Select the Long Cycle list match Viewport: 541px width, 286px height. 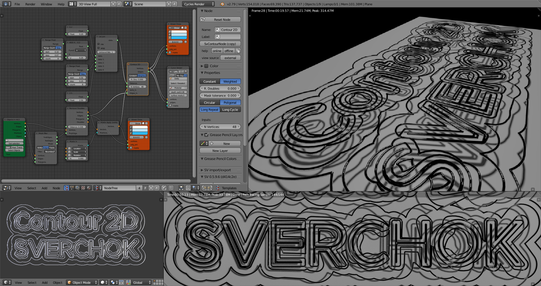tap(230, 109)
